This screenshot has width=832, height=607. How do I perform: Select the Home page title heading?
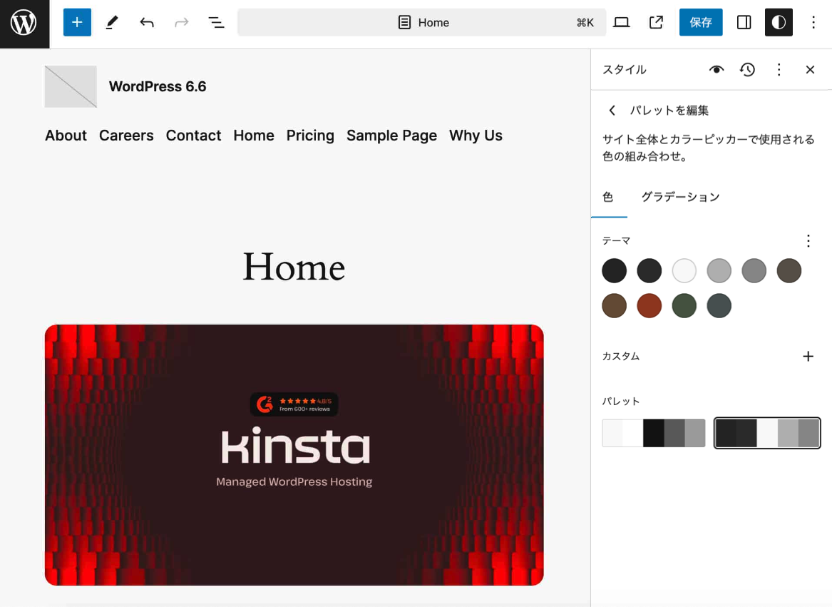pyautogui.click(x=294, y=267)
